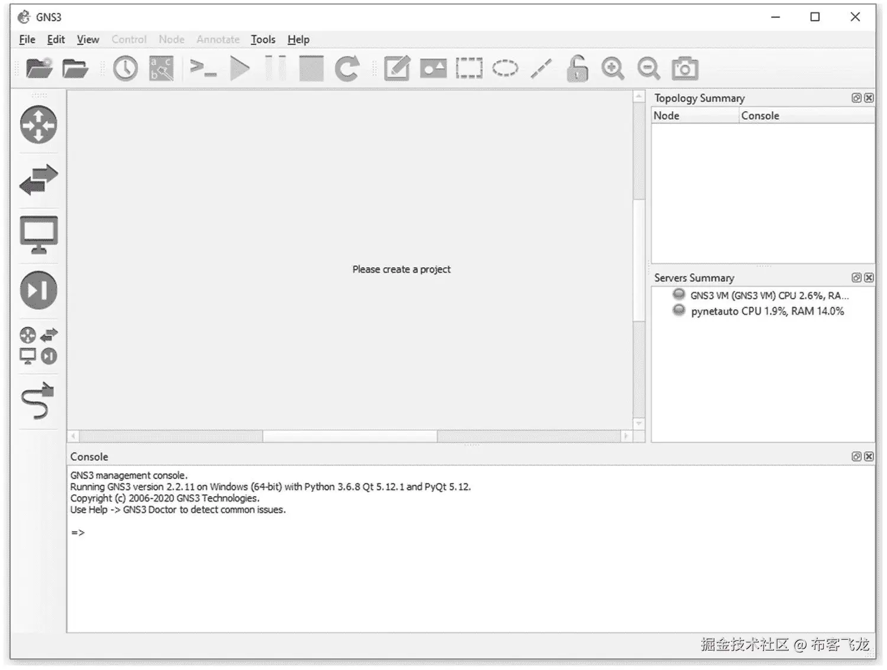Click workspace vertical scrollbar down arrow
The height and width of the screenshot is (670, 887).
pyautogui.click(x=639, y=423)
